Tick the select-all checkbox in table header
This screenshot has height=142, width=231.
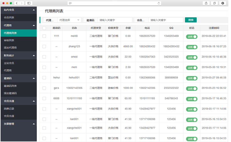click(x=44, y=28)
